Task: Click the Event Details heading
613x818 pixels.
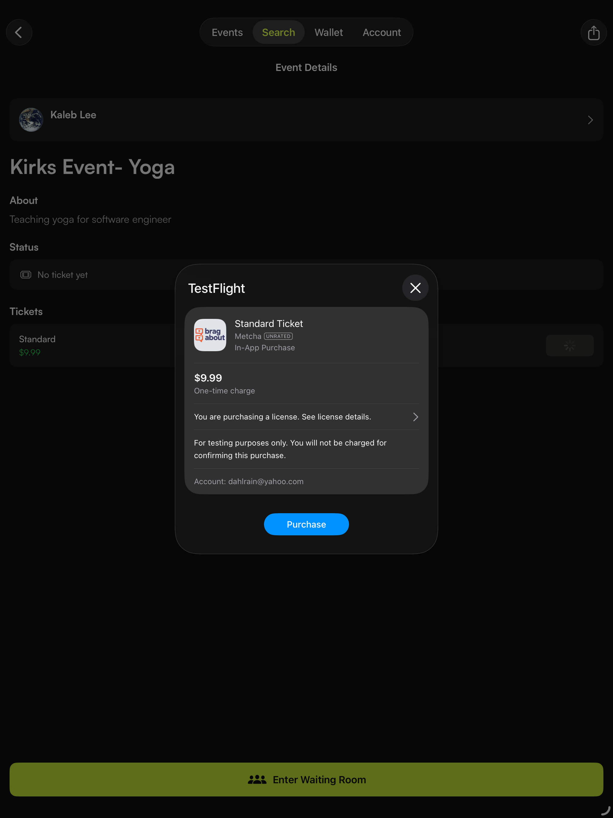Action: [306, 67]
